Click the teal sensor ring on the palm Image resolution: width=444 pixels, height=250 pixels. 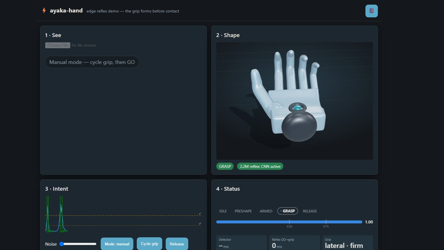tap(297, 108)
